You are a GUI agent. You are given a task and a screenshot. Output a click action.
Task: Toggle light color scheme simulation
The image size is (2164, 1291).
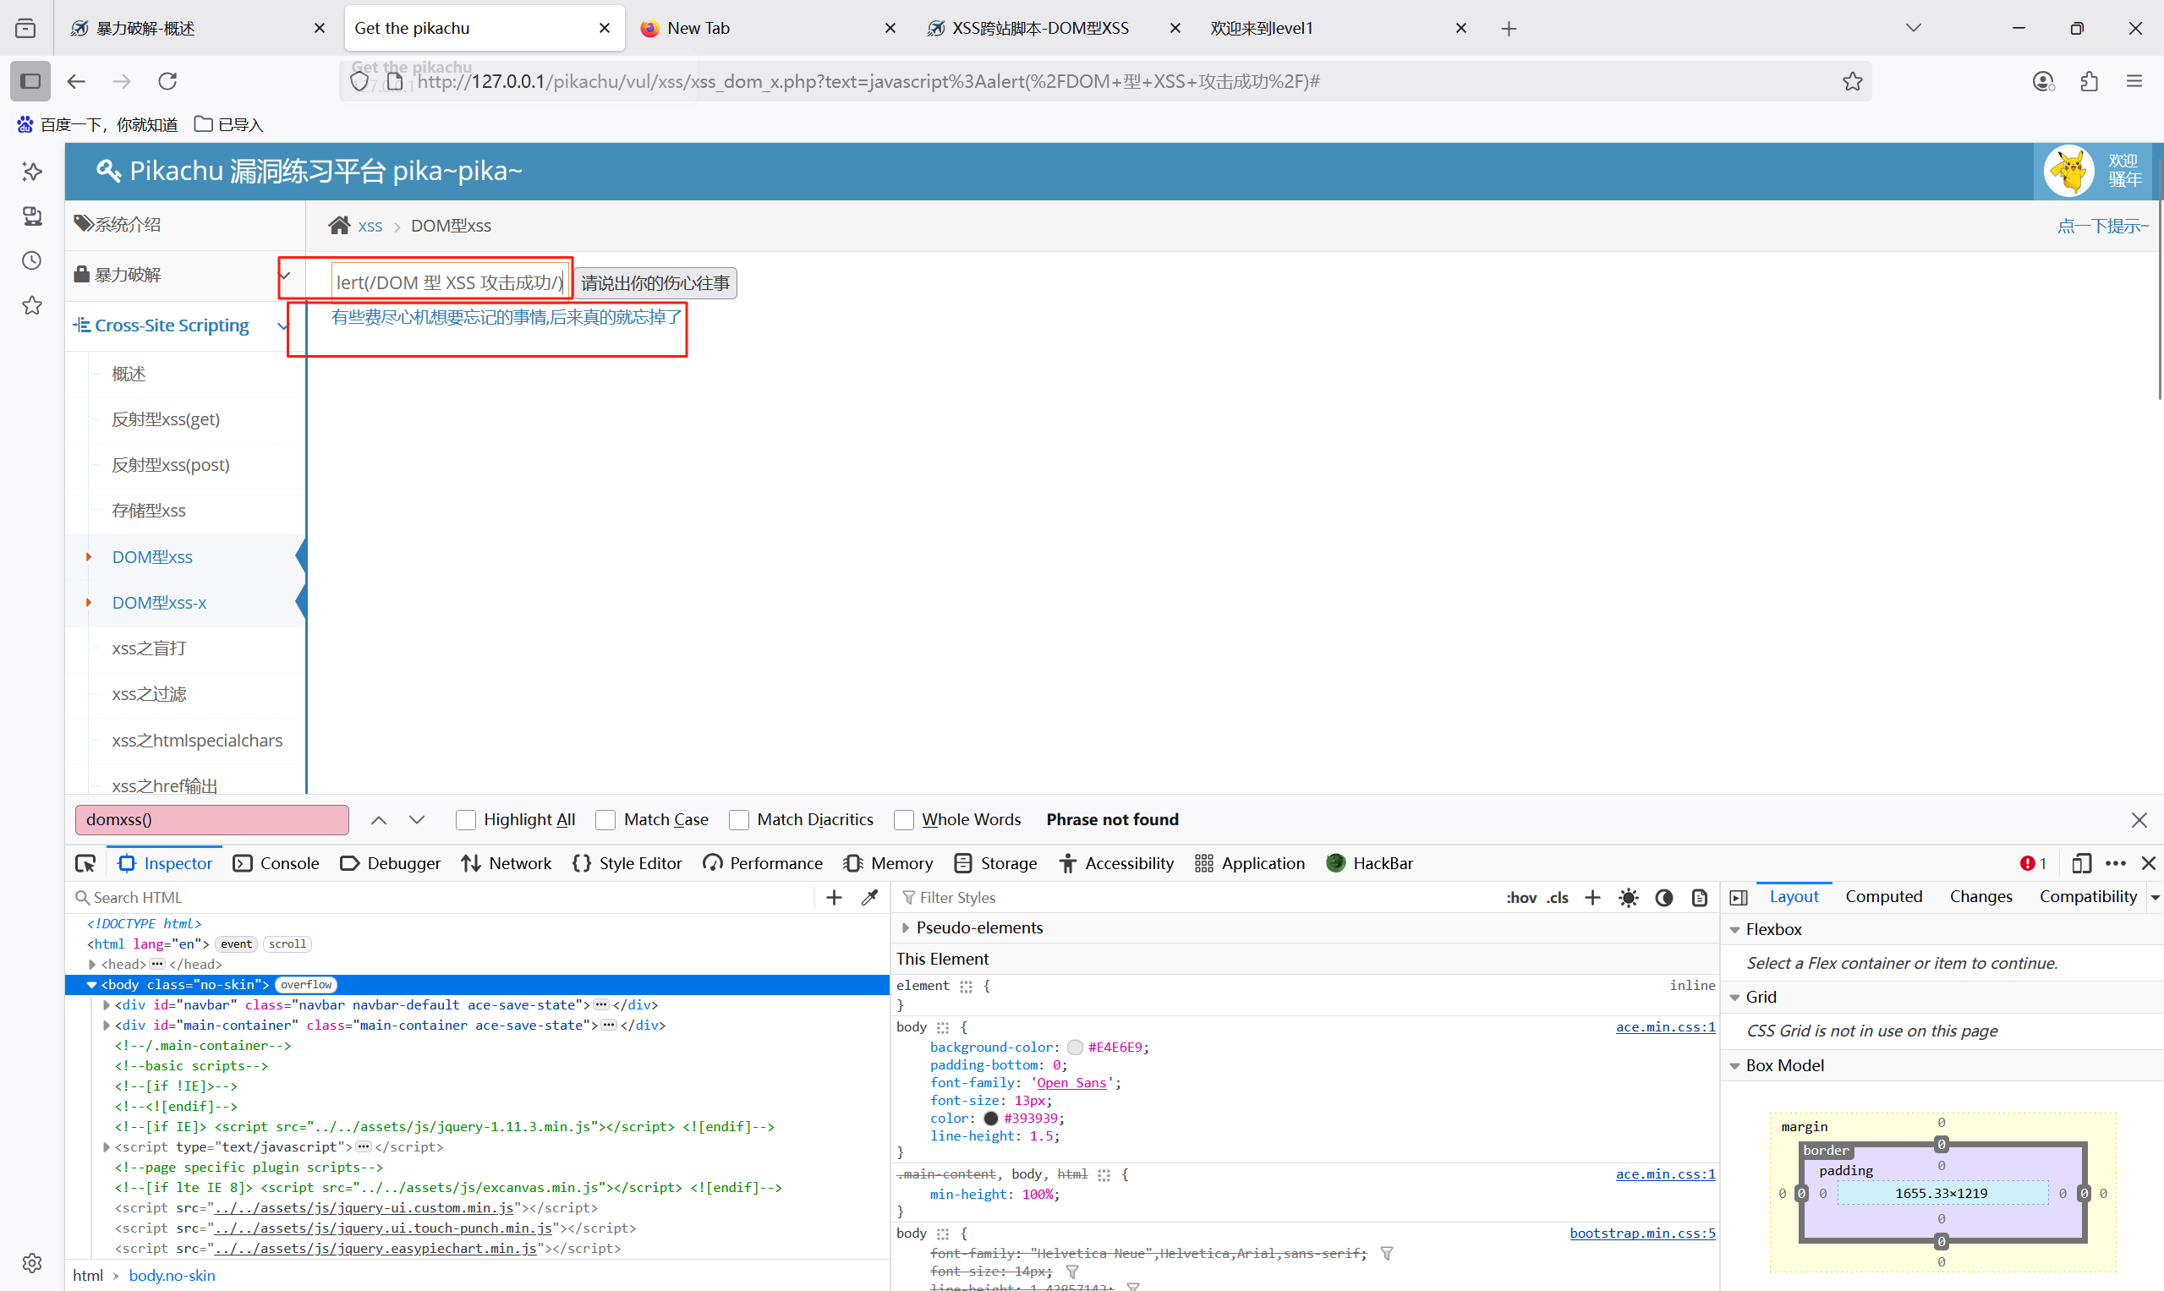(x=1628, y=897)
